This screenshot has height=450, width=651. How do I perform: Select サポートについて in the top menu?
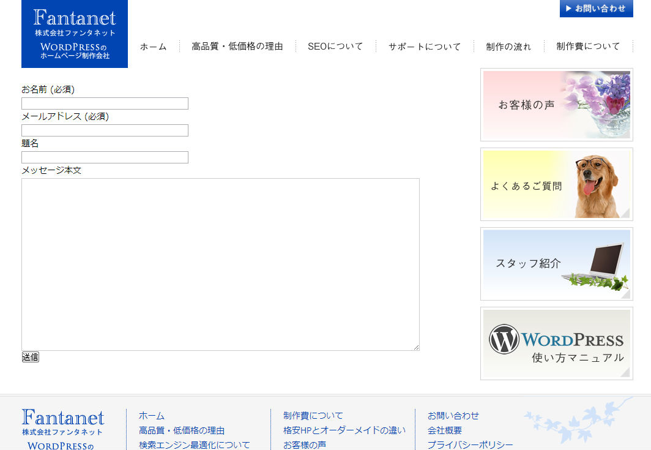click(425, 47)
